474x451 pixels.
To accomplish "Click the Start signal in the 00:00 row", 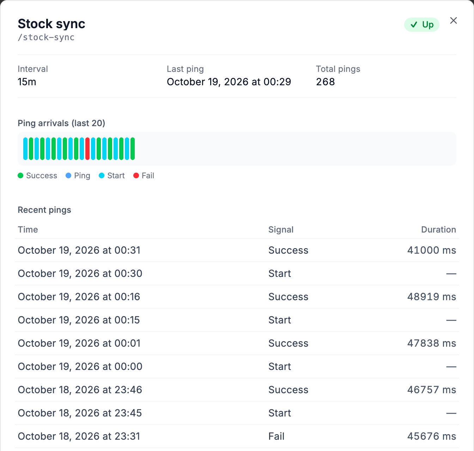I will [280, 366].
